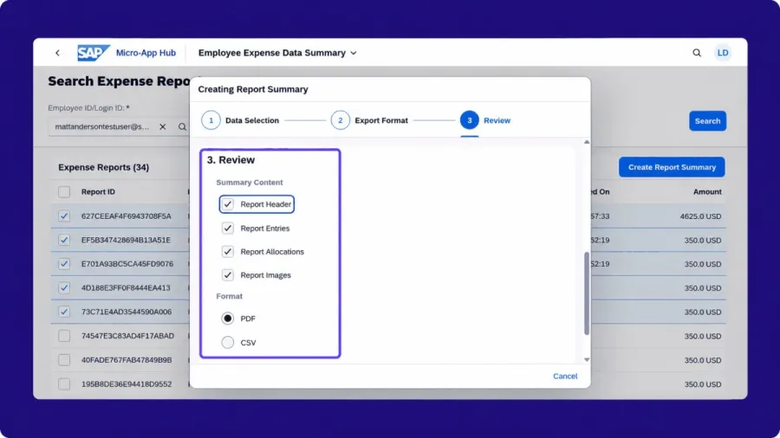780x438 pixels.
Task: Clear the Employee ID field with X
Action: [163, 126]
